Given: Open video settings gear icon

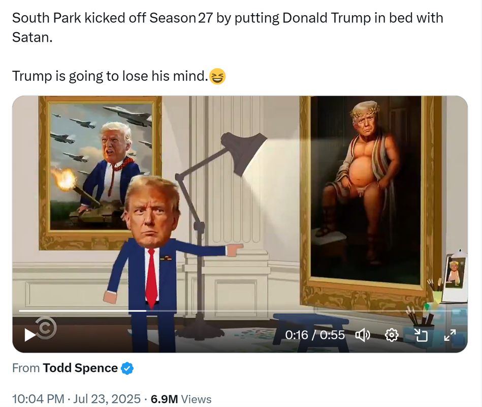Looking at the screenshot, I should click(x=392, y=335).
